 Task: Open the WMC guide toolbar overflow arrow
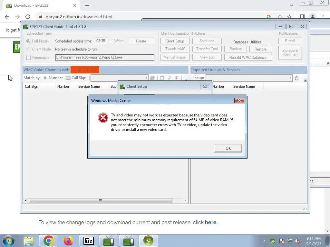point(186,79)
